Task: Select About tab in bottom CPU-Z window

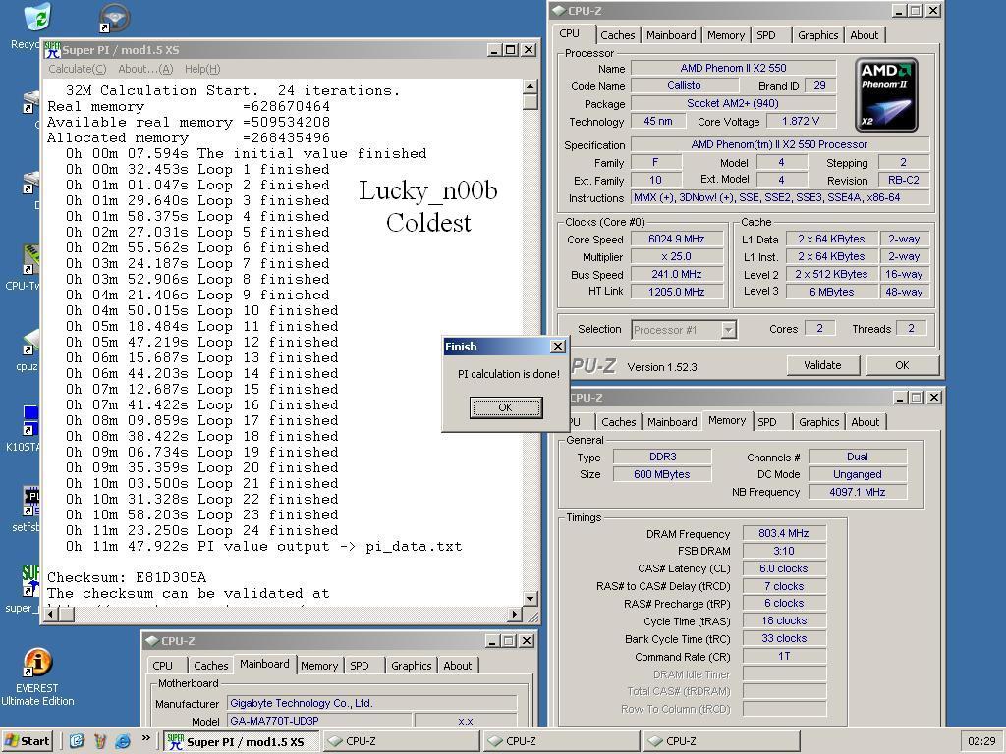Action: (x=458, y=666)
